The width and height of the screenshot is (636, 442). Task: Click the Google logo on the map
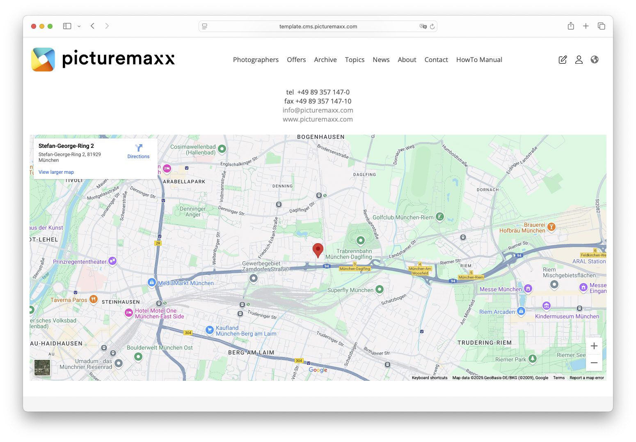[x=318, y=370]
